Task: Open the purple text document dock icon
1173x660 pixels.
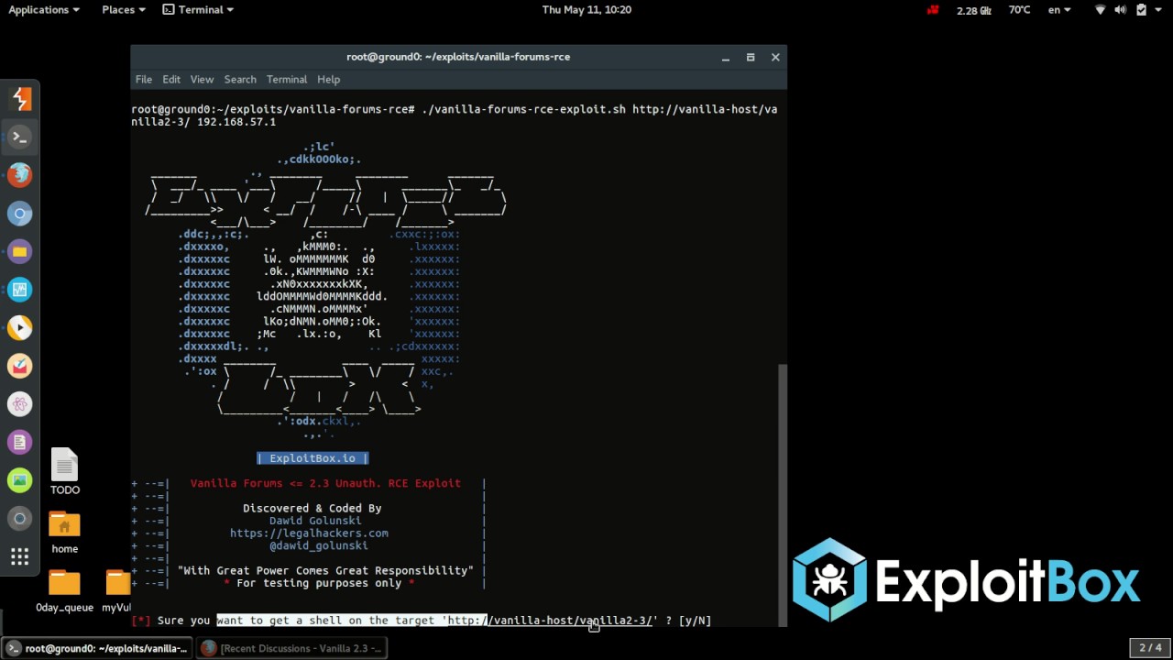Action: pos(19,443)
